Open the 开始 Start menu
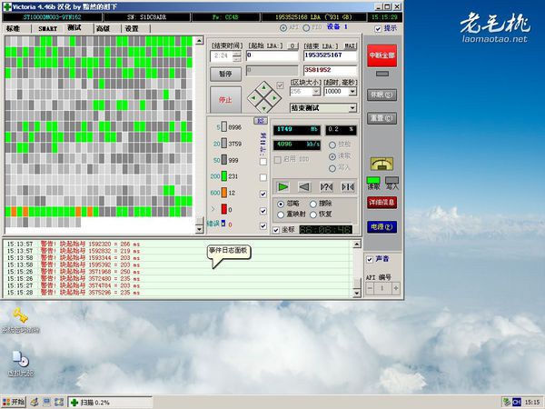 [x=14, y=402]
